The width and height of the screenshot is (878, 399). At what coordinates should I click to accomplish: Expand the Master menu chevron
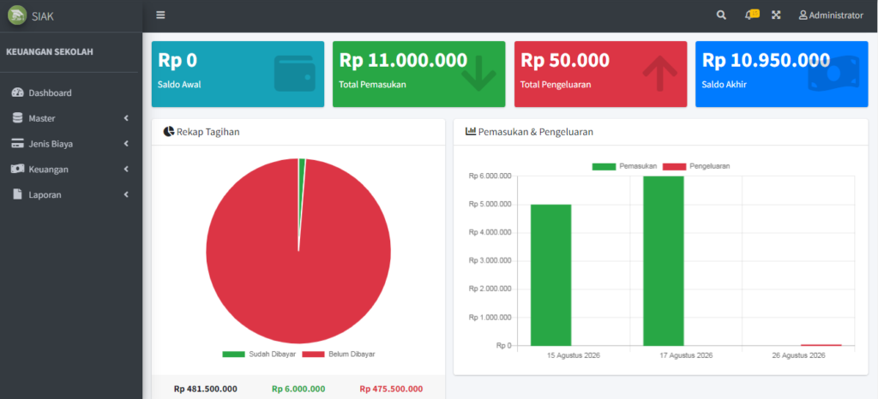point(127,118)
